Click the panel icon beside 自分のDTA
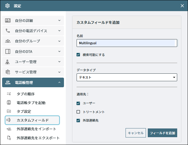188x145 pixels. (x=8, y=51)
